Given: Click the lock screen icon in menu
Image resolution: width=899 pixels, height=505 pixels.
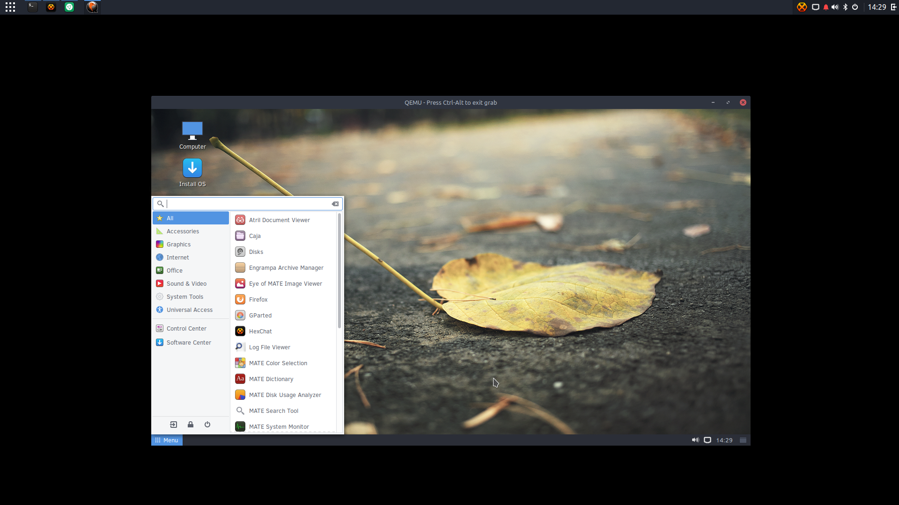Looking at the screenshot, I should tap(191, 425).
